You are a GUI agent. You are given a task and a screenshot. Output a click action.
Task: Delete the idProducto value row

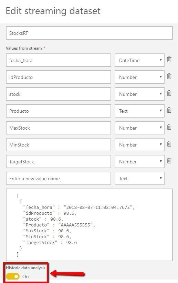(169, 76)
